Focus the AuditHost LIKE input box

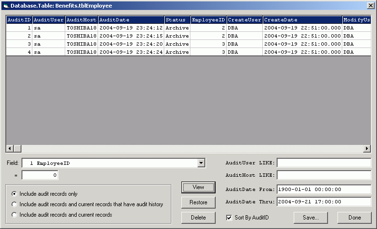(x=324, y=175)
